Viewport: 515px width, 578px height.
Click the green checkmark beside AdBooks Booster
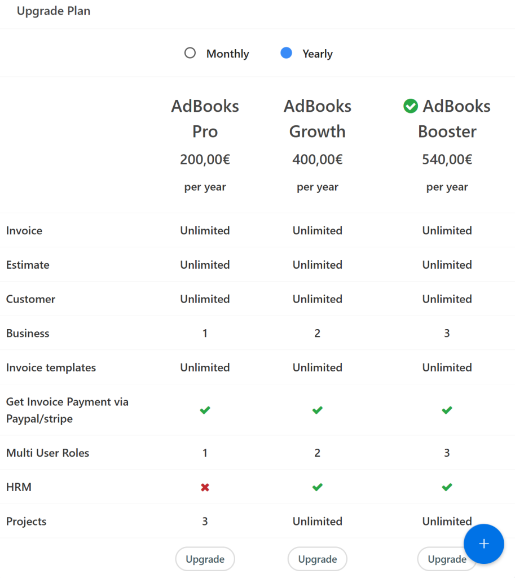coord(411,106)
